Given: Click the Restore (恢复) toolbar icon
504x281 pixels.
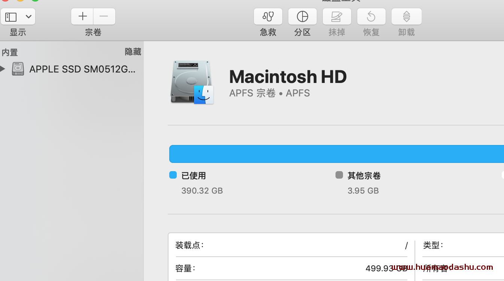Looking at the screenshot, I should point(371,16).
